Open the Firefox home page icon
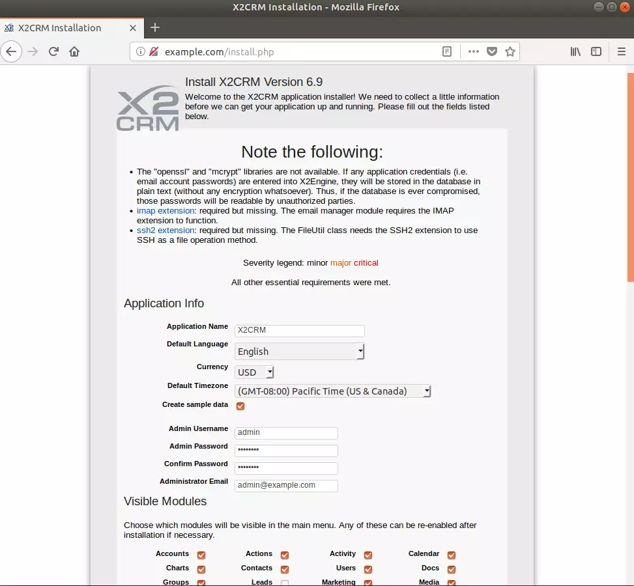 (x=74, y=51)
